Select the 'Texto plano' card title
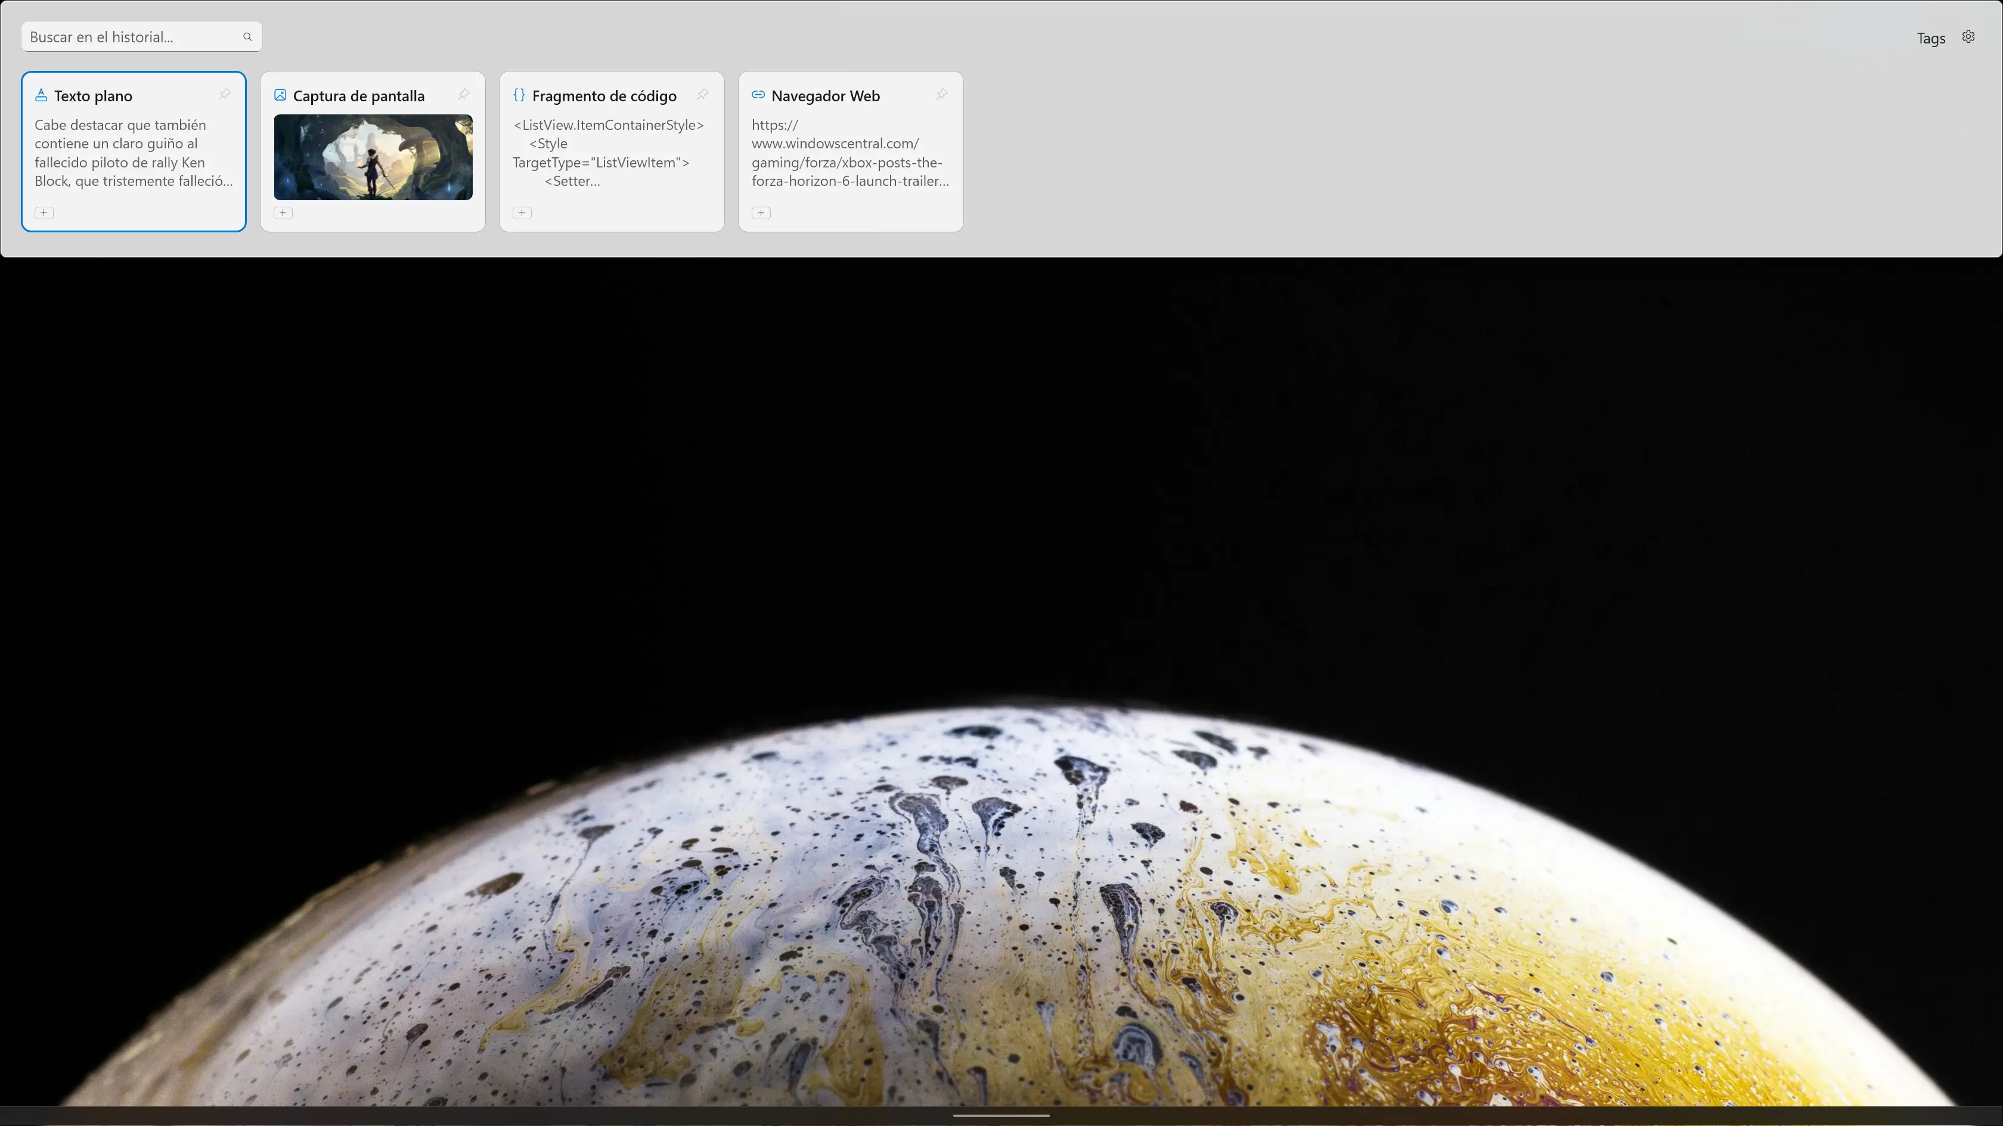The width and height of the screenshot is (2003, 1126). click(x=94, y=95)
